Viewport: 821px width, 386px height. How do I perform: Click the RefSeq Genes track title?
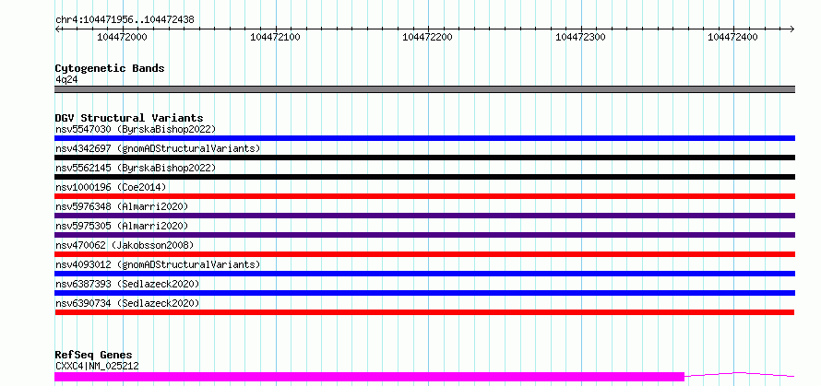(x=93, y=356)
